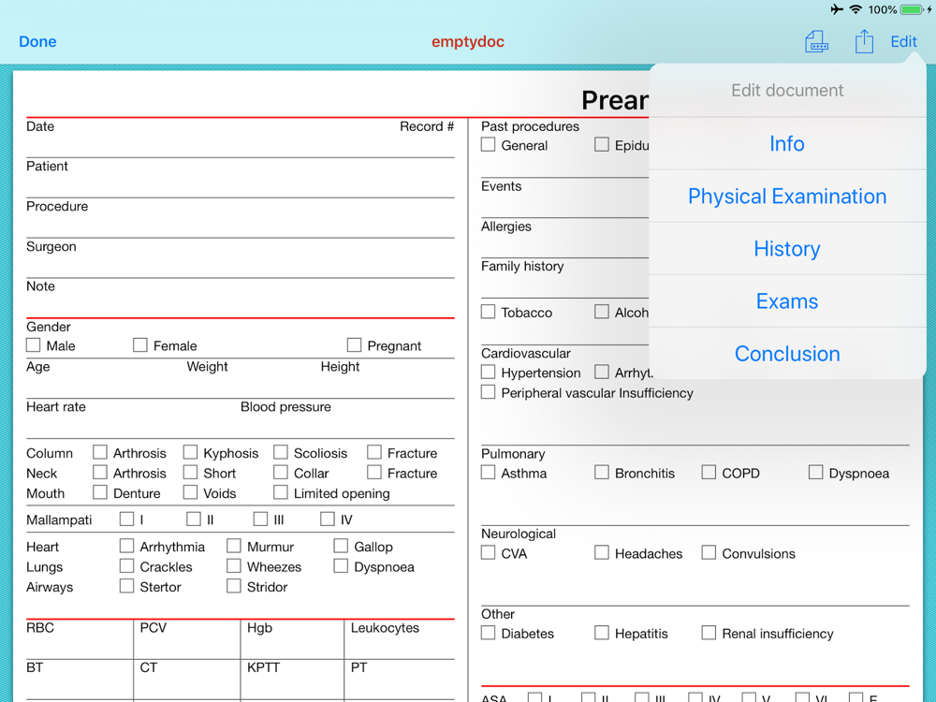Image resolution: width=936 pixels, height=702 pixels.
Task: Tap the Edit button
Action: coord(903,42)
